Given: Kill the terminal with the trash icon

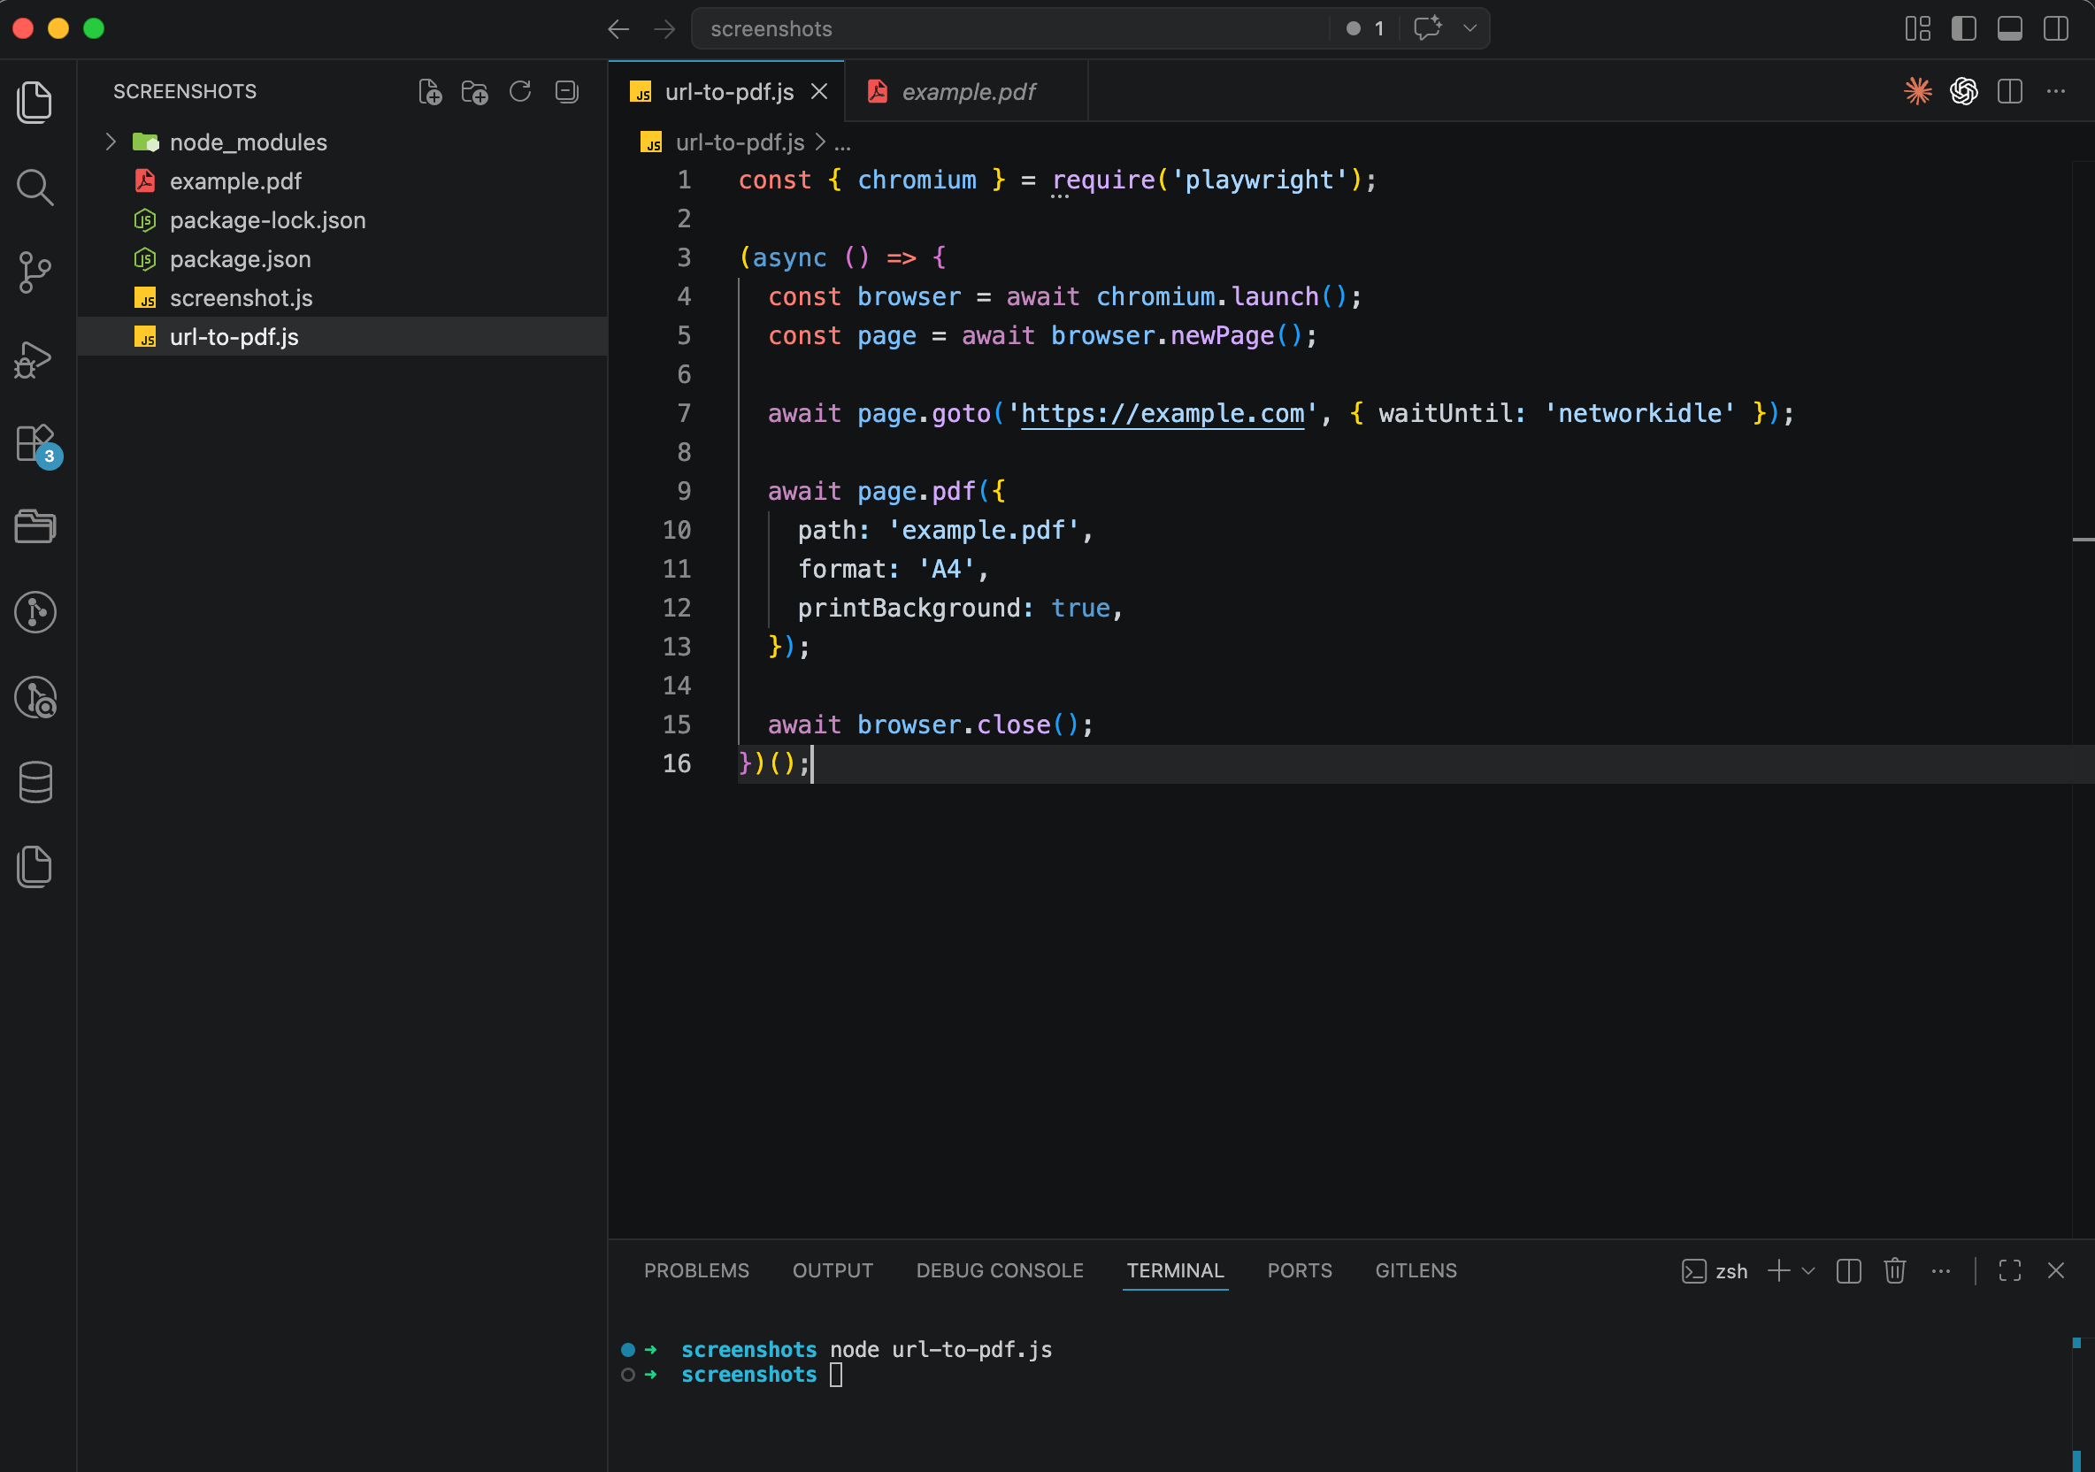Looking at the screenshot, I should (x=1895, y=1270).
